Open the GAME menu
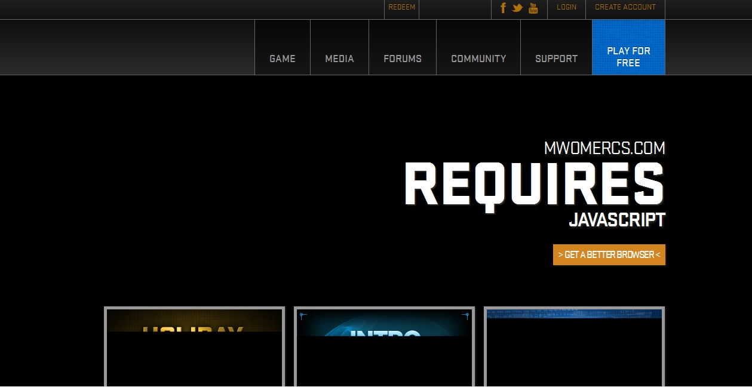 pyautogui.click(x=283, y=47)
